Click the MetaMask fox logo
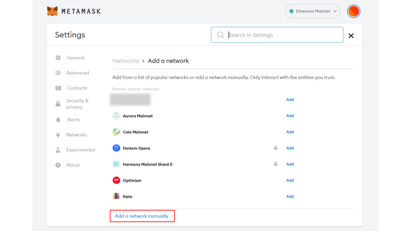The height and width of the screenshot is (231, 411). 53,11
